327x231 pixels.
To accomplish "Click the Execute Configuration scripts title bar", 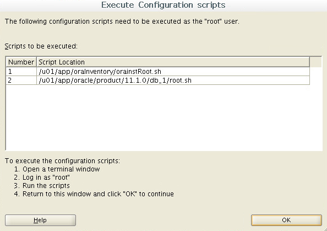I will 163,5.
